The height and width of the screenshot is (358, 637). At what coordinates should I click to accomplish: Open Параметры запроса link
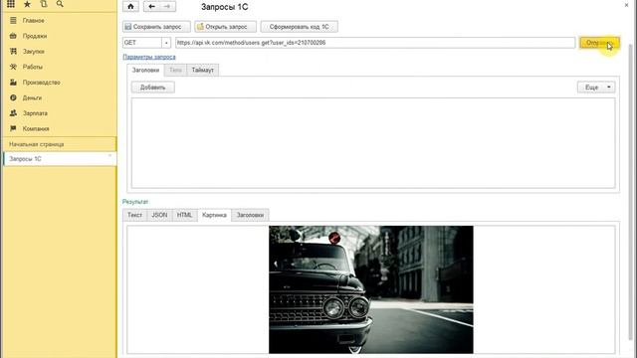click(149, 57)
